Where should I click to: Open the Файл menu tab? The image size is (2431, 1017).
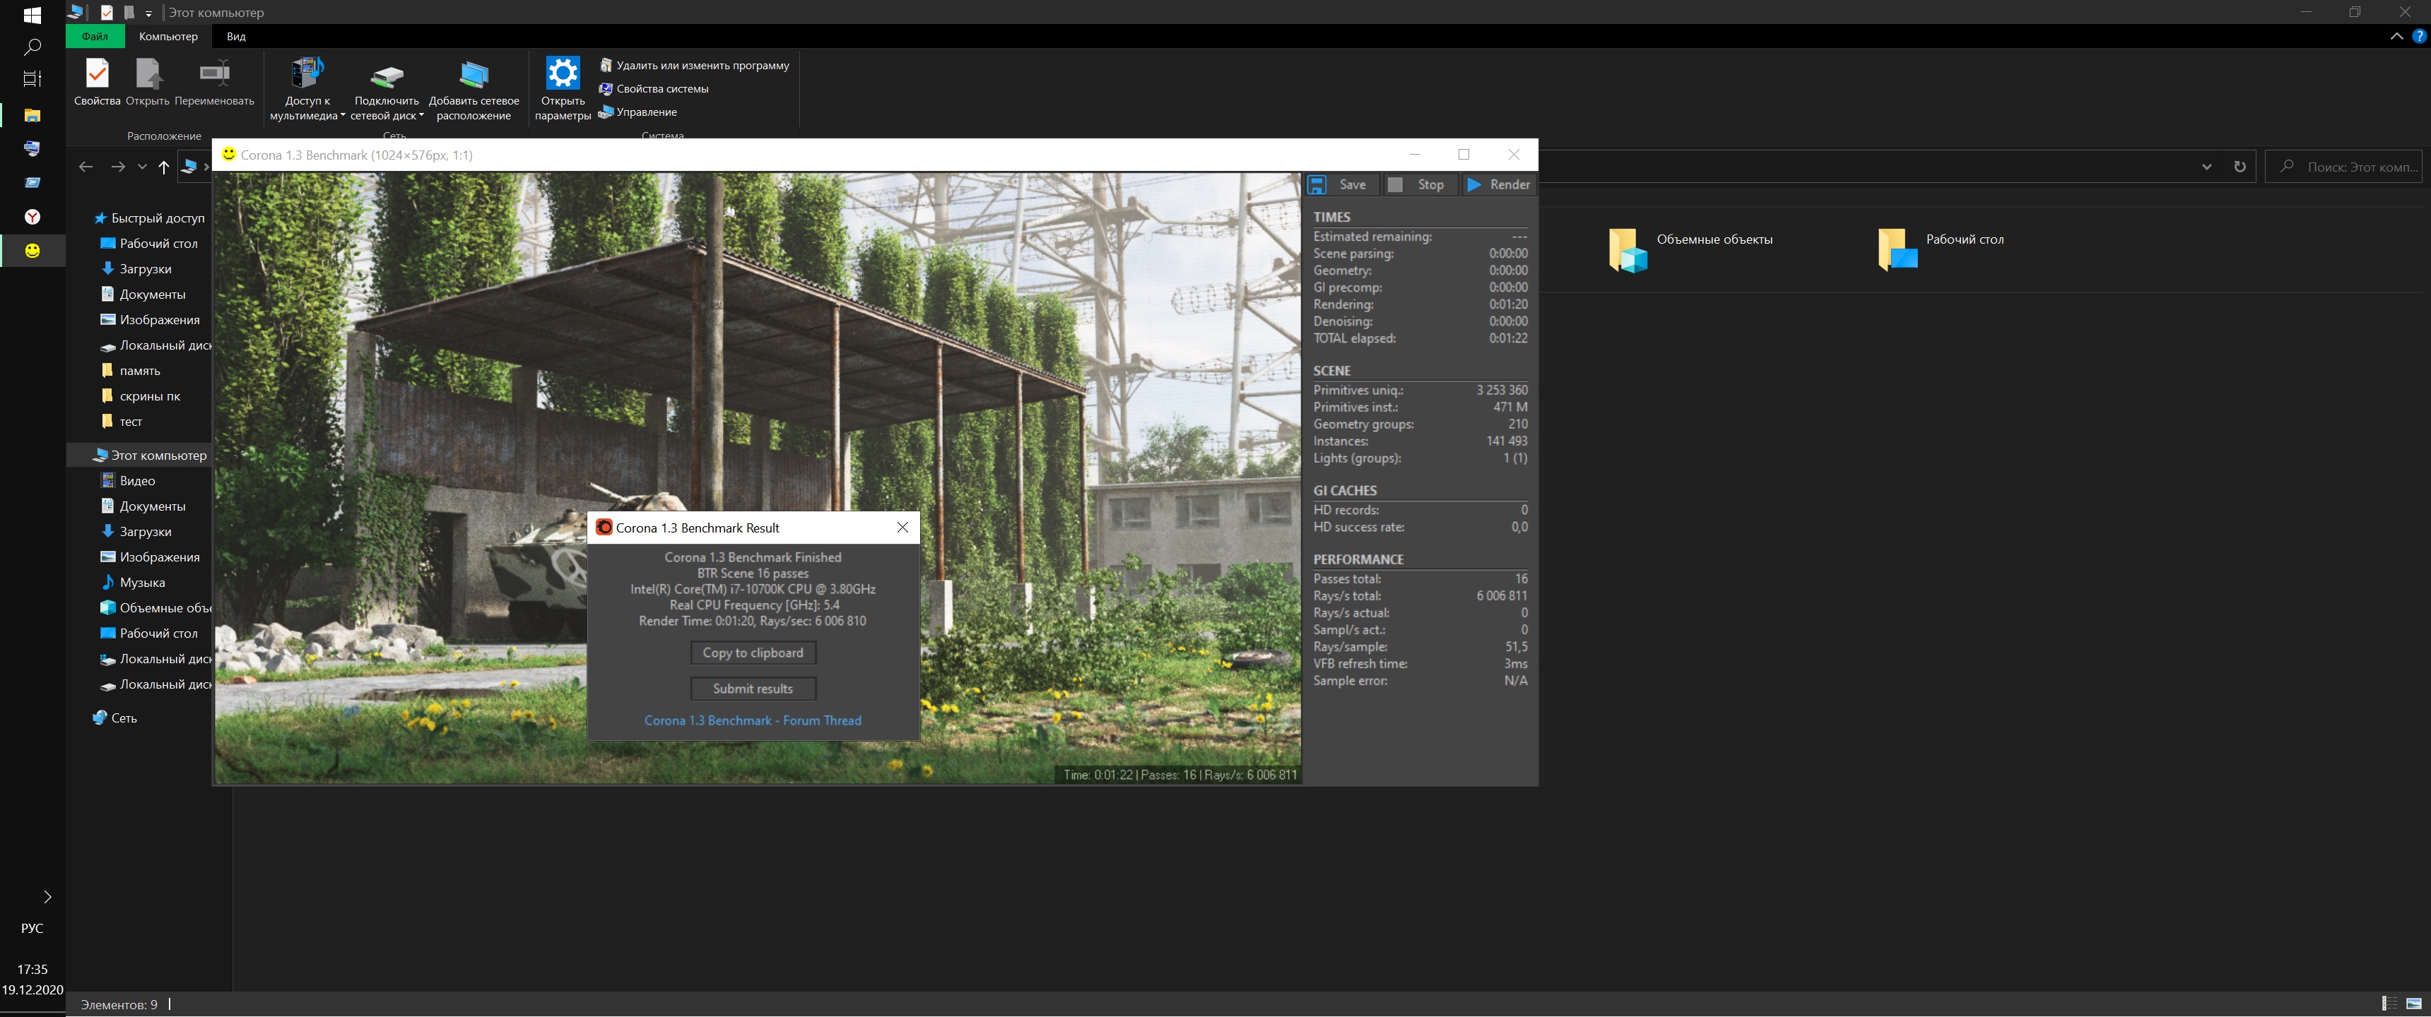coord(95,37)
